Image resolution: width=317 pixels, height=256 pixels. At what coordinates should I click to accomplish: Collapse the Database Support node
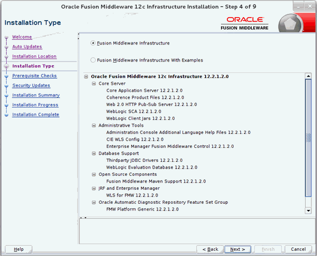94,154
